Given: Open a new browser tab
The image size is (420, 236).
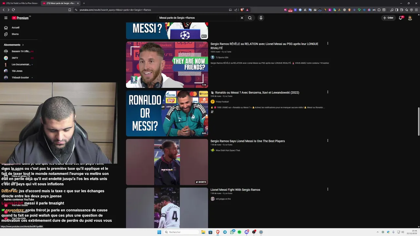Looking at the screenshot, I should pos(84,3).
